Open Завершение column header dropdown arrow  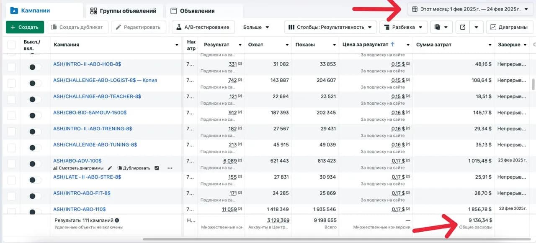pyautogui.click(x=525, y=45)
